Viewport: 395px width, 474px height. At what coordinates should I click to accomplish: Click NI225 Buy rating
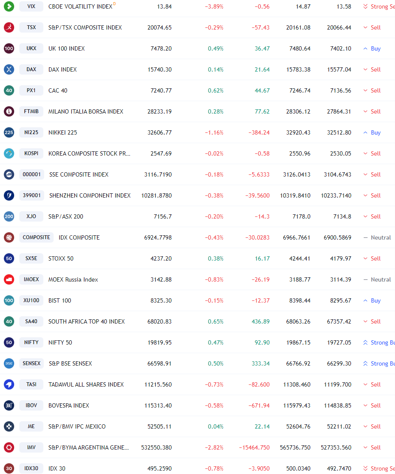coord(372,132)
